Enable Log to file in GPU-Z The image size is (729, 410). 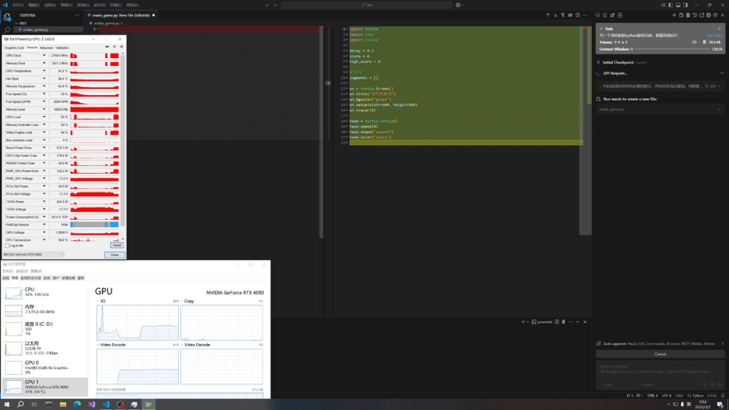(x=7, y=245)
